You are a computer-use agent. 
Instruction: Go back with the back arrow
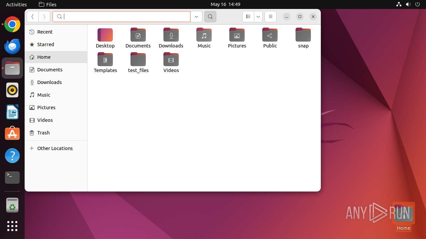pyautogui.click(x=33, y=17)
